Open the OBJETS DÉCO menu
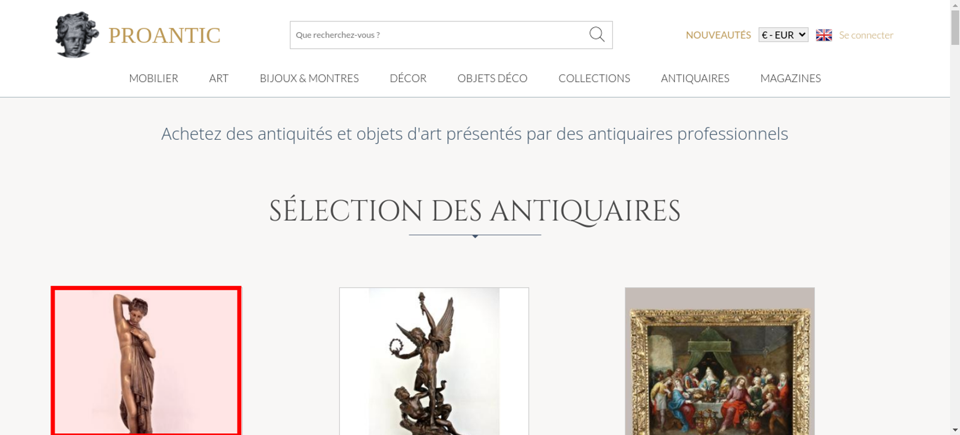The image size is (960, 435). (492, 78)
